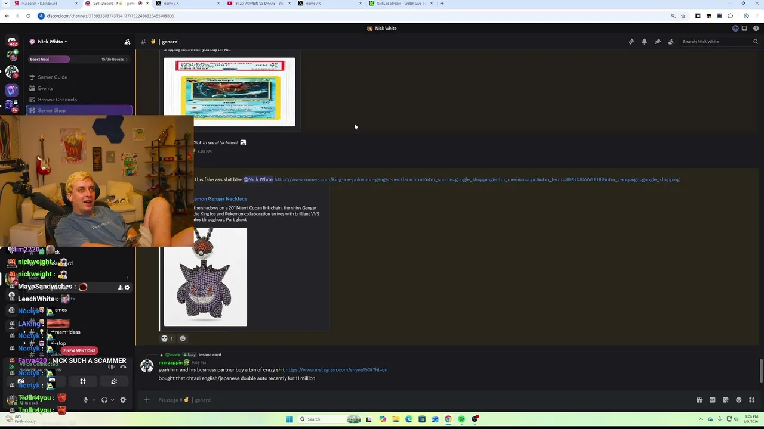Go back in Chrome browser
764x429 pixels.
(x=7, y=16)
